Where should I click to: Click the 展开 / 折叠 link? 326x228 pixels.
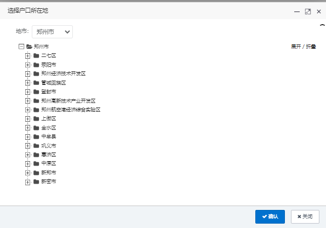304,47
